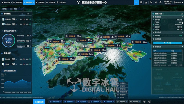The width and height of the screenshot is (184, 104).
Task: Switch 事件概览 to the 日 tab
Action: point(22,14)
